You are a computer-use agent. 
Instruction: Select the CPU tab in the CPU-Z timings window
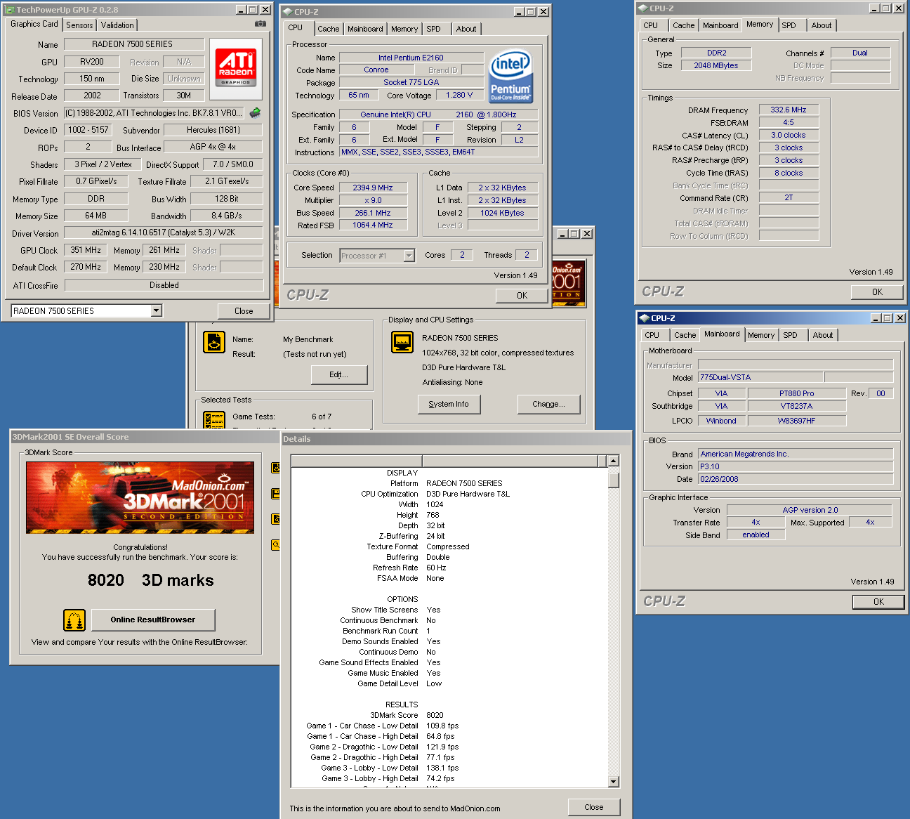coord(651,25)
